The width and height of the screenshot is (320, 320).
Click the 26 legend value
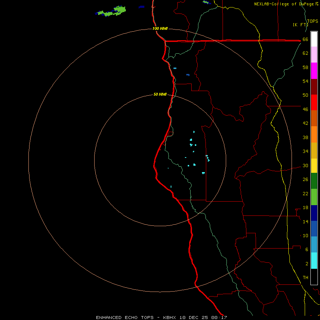coord(305,179)
